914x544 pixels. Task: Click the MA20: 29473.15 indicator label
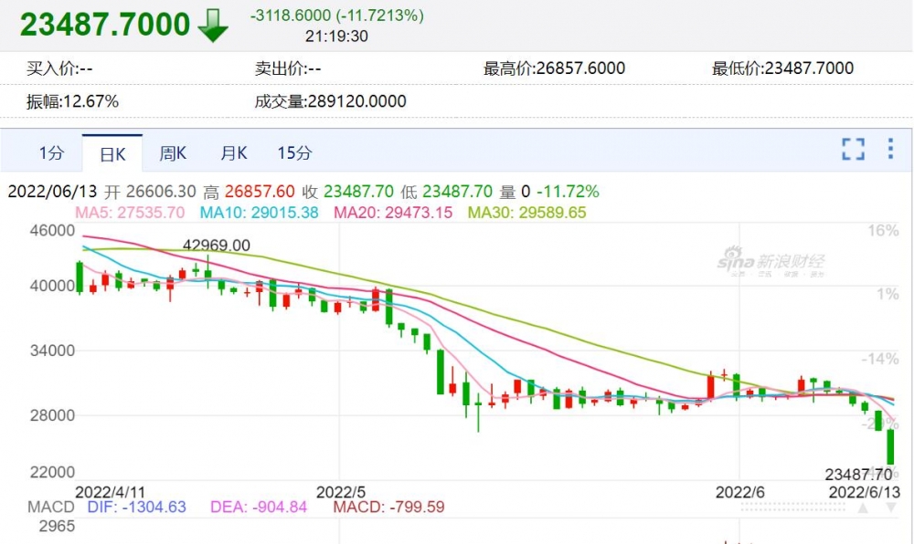(393, 213)
